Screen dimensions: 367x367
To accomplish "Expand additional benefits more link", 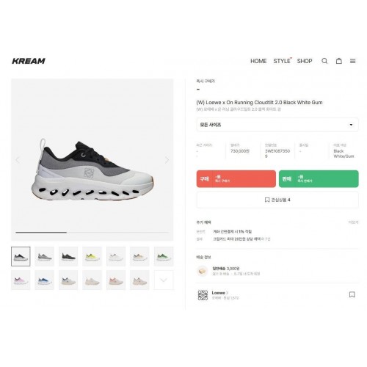I will tap(353, 222).
